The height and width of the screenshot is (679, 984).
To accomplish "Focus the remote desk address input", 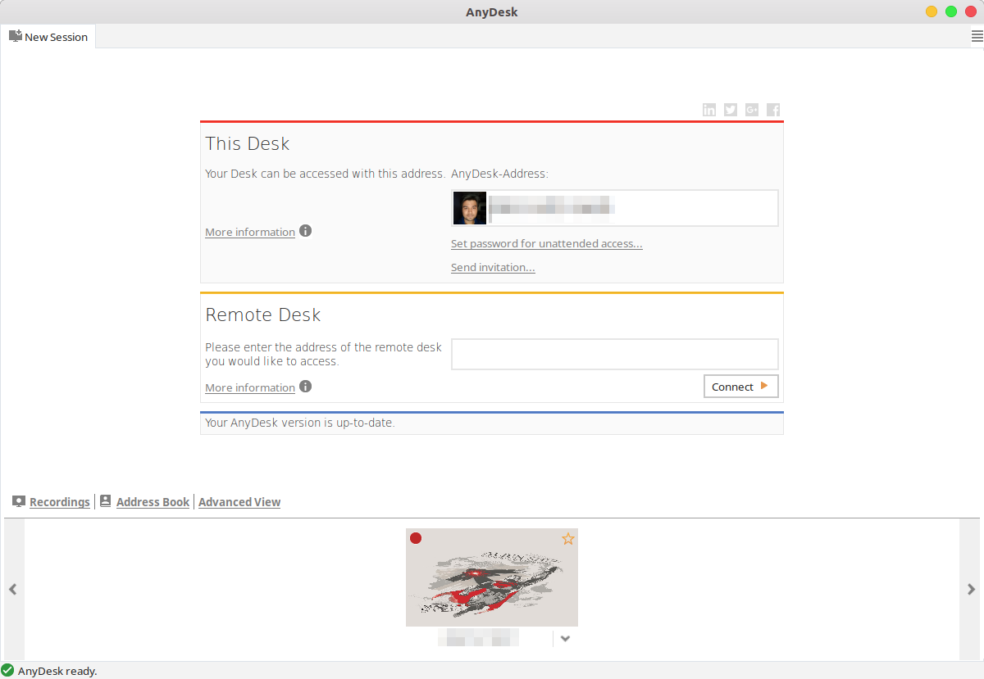I will coord(615,354).
